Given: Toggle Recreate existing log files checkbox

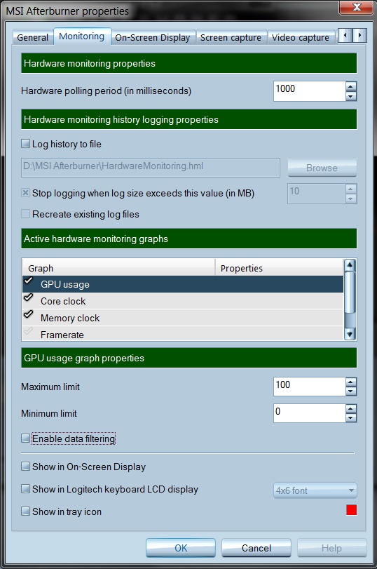Looking at the screenshot, I should click(25, 214).
